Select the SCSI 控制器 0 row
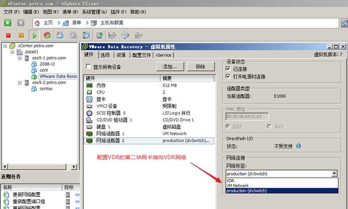The image size is (348, 209). coord(149,113)
